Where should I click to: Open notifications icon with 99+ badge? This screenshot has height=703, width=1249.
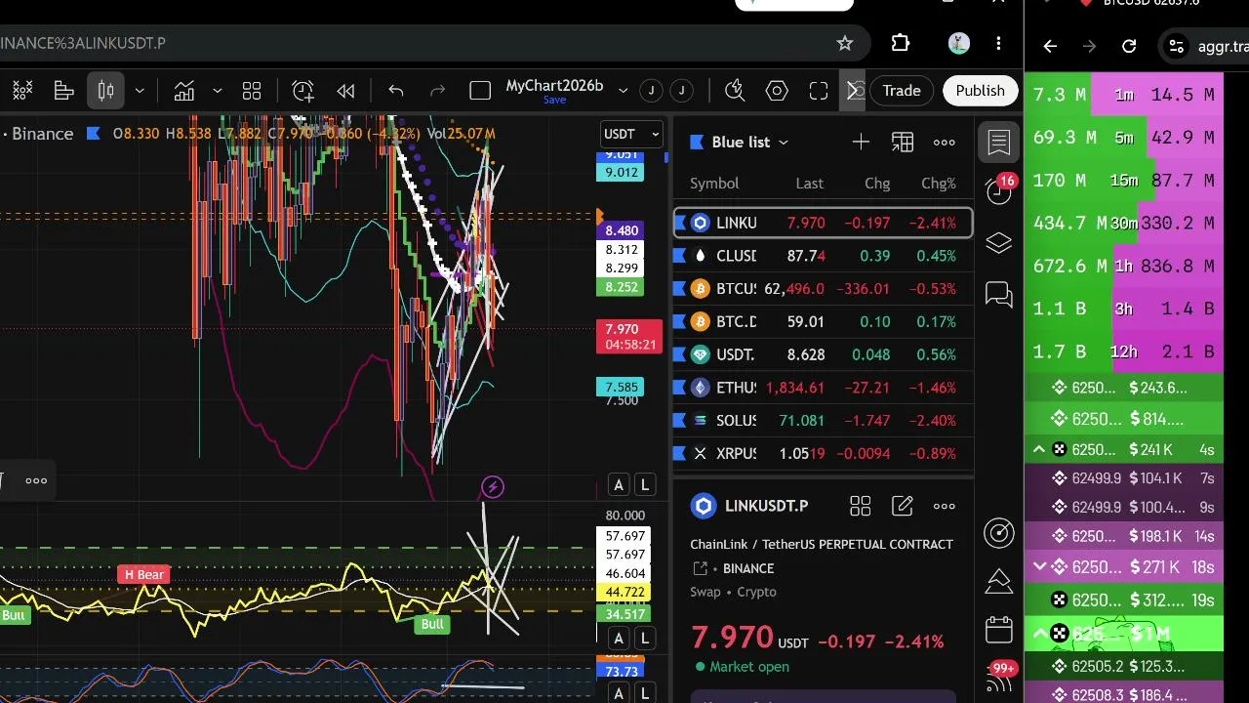tap(999, 676)
